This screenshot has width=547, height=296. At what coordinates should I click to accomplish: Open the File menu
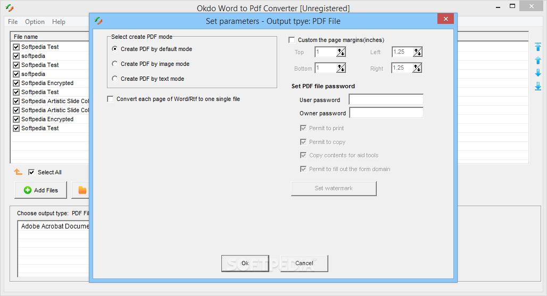[13, 22]
